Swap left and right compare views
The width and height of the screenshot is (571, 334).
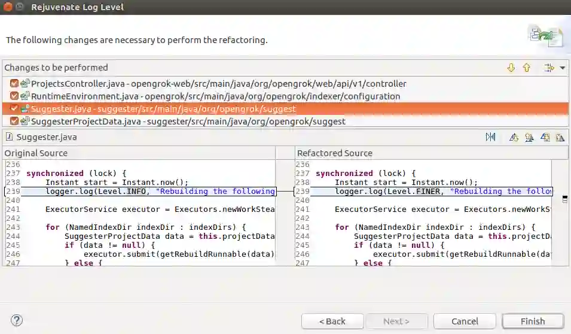[x=490, y=137]
